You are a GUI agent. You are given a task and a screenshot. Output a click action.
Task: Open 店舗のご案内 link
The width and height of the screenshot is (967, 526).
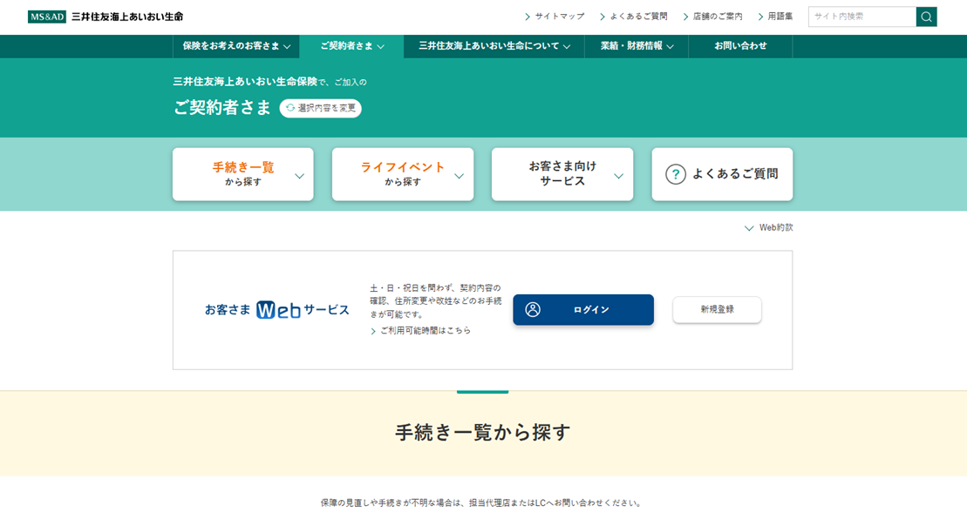click(718, 17)
